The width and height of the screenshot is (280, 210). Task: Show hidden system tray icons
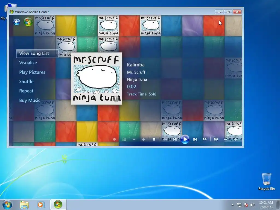click(232, 205)
